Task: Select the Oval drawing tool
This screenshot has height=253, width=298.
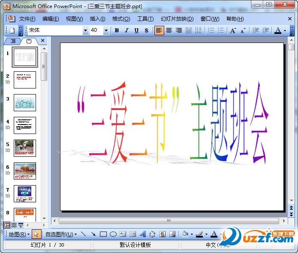Action: pyautogui.click(x=113, y=234)
